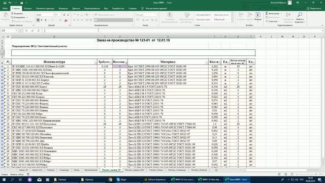Toggle Underline formatting

45,20
